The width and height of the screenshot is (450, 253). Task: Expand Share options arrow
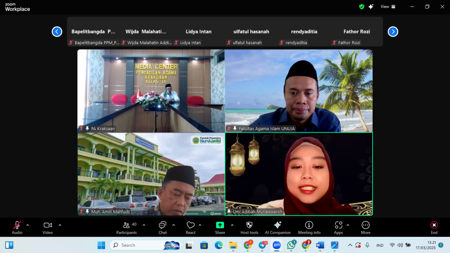pyautogui.click(x=232, y=225)
